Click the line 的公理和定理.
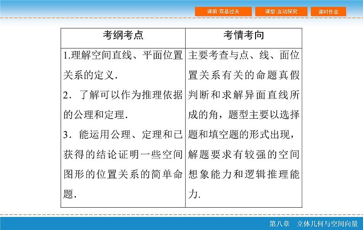The height and width of the screenshot is (230, 363). point(96,115)
